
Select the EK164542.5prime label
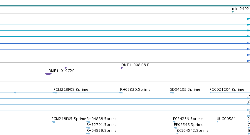[x=192, y=131]
